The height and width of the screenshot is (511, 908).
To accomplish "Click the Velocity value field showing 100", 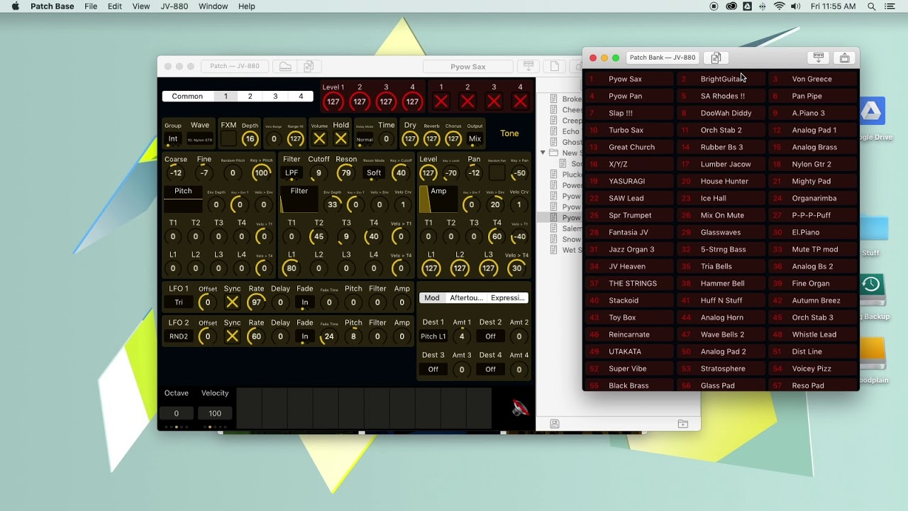I will coord(215,413).
